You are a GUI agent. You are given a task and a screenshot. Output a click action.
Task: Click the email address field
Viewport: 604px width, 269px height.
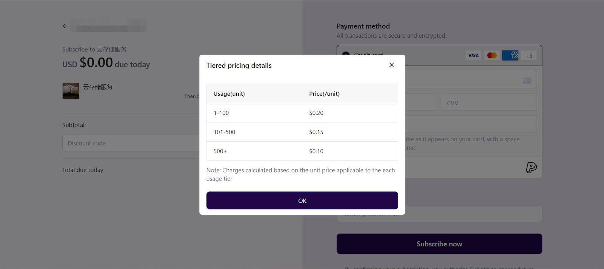[x=472, y=214]
